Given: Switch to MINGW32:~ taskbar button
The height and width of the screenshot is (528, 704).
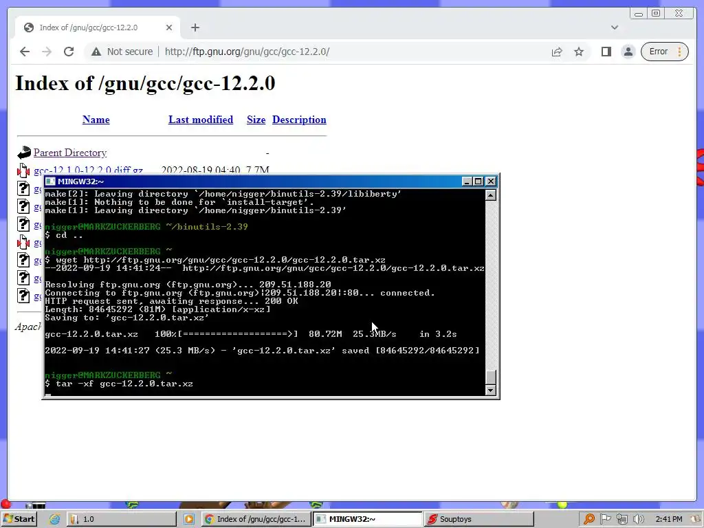Looking at the screenshot, I should point(367,519).
